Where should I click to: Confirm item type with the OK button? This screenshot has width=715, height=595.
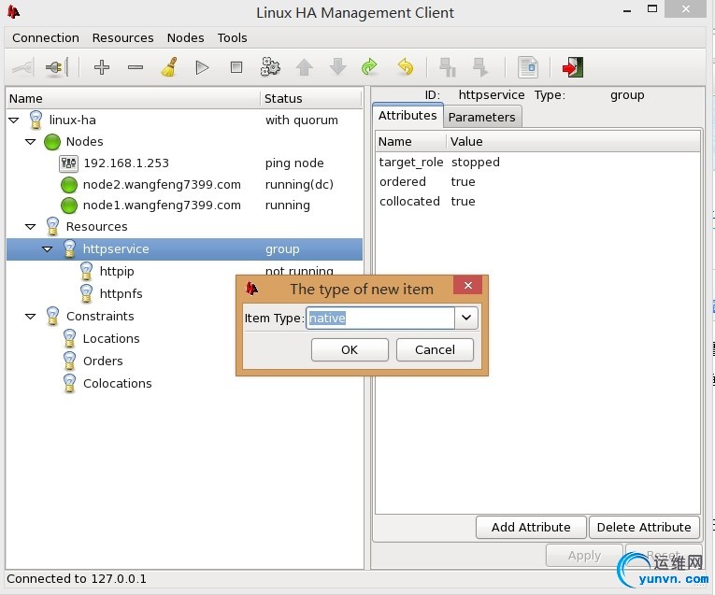tap(350, 350)
